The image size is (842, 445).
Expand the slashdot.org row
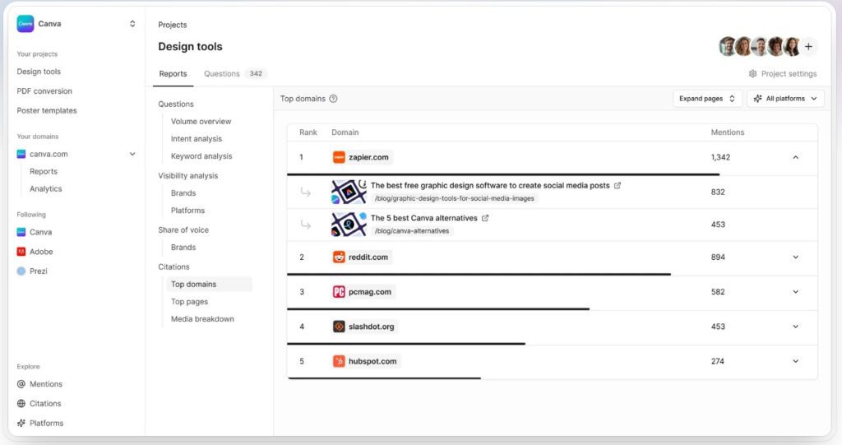[795, 327]
